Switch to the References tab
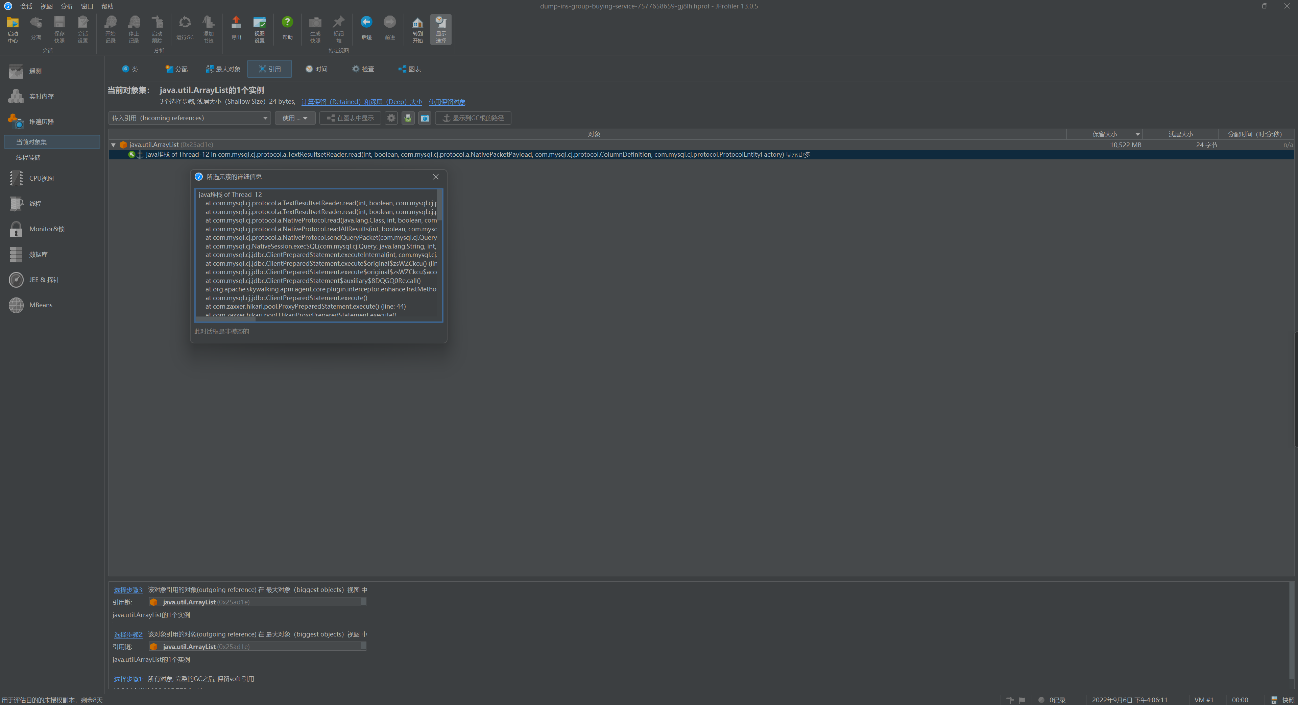 [x=270, y=69]
